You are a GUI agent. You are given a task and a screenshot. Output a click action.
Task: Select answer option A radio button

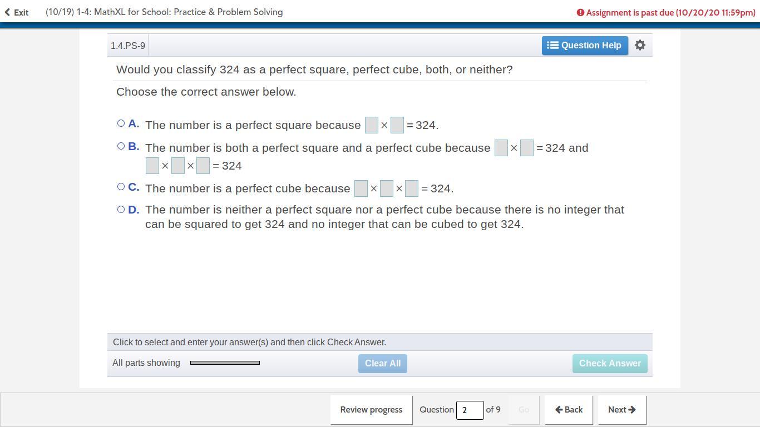121,123
